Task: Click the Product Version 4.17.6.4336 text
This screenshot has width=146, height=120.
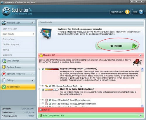Action: click(x=29, y=112)
